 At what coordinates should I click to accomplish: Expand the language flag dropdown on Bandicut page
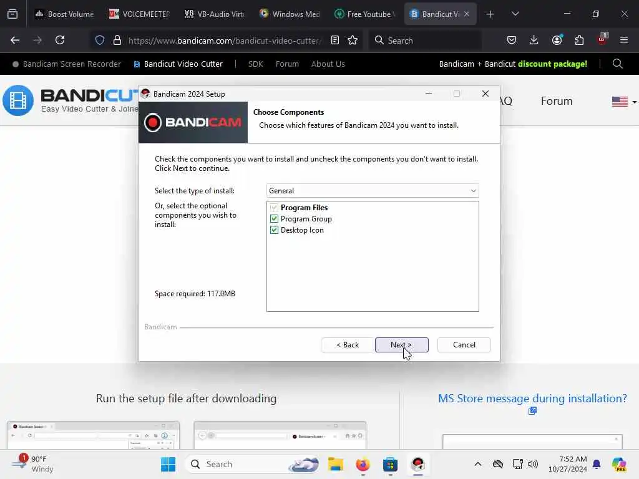coord(624,101)
